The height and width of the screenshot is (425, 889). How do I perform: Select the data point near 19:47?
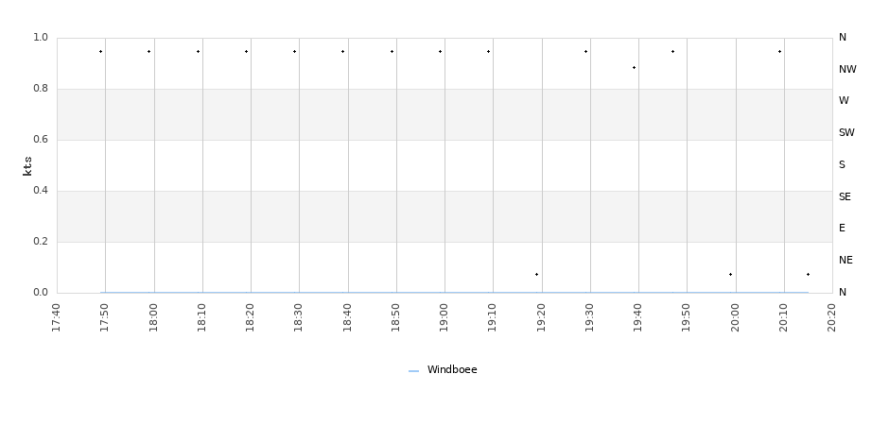673,52
